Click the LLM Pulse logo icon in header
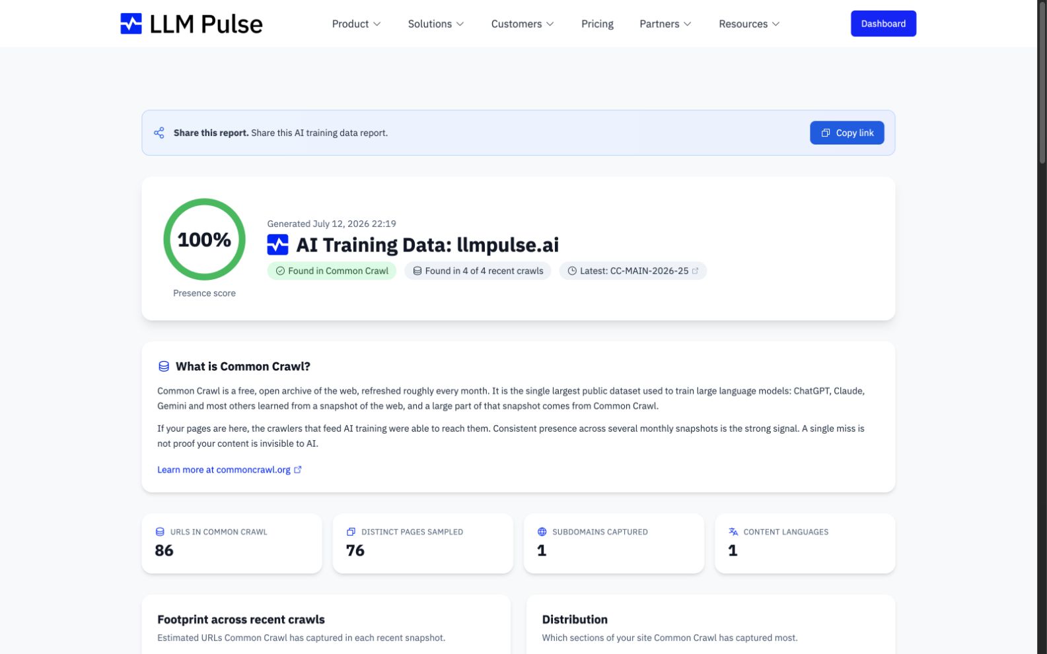The height and width of the screenshot is (654, 1047). pos(131,24)
